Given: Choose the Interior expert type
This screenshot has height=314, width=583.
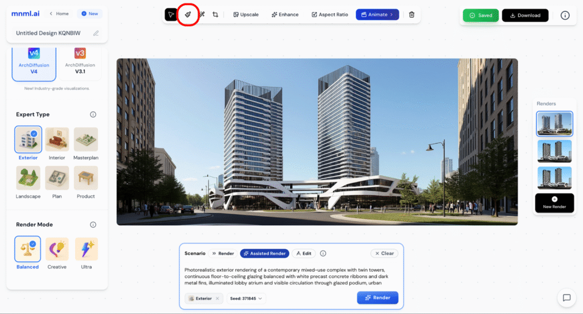Looking at the screenshot, I should tap(57, 144).
